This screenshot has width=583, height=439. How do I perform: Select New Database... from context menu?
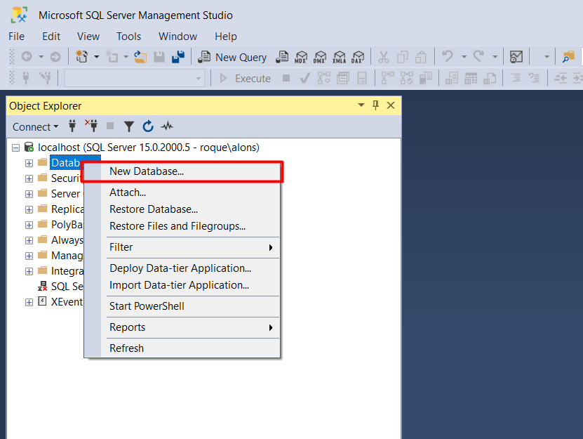tap(147, 171)
